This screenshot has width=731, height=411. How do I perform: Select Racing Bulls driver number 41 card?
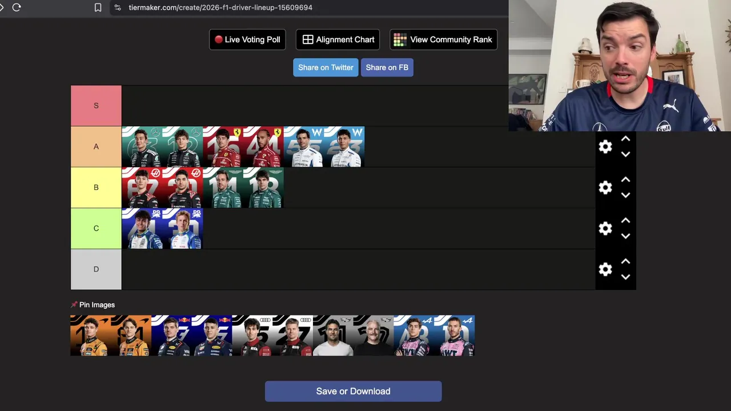(x=142, y=228)
